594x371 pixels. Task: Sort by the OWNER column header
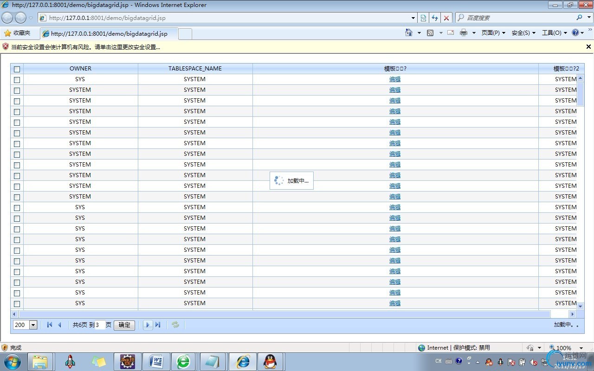tap(80, 69)
